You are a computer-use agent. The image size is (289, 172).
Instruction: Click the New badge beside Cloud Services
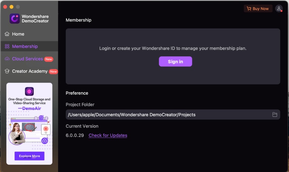point(49,59)
